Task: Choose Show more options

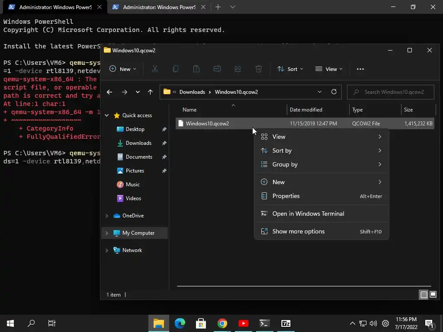Action: [321, 232]
